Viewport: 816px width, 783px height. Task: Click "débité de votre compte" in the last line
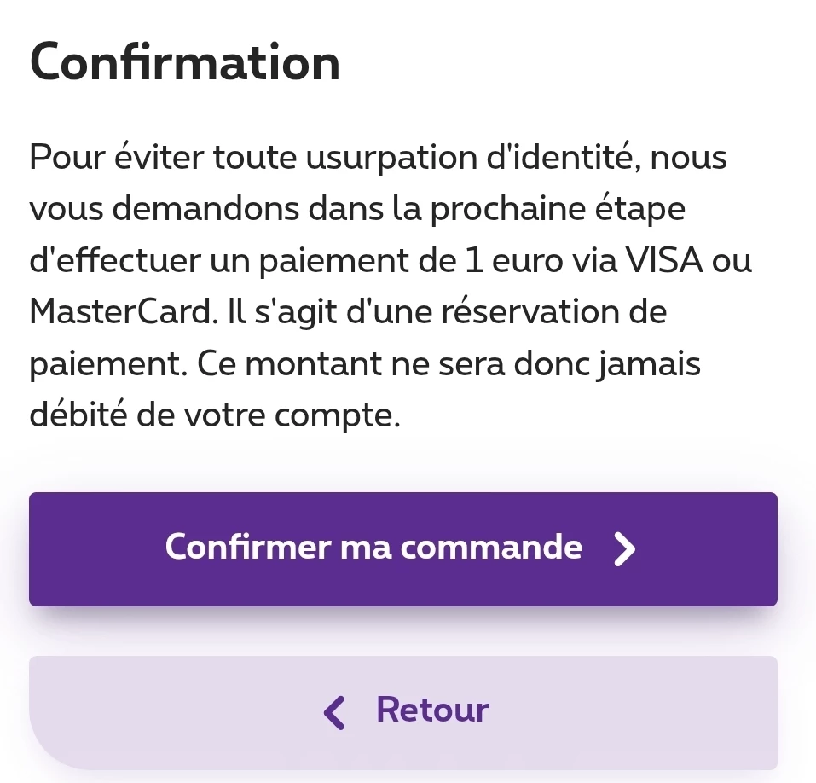pos(214,415)
